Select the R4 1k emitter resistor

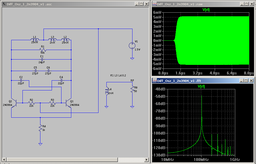[40, 128]
